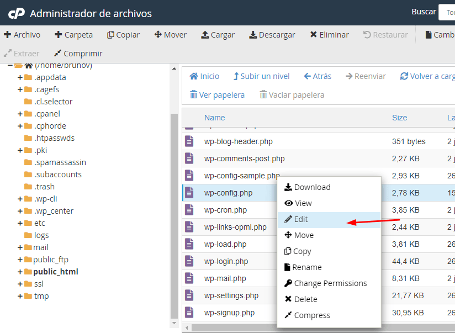Click the cPanel logo icon
This screenshot has width=455, height=333.
(x=17, y=14)
